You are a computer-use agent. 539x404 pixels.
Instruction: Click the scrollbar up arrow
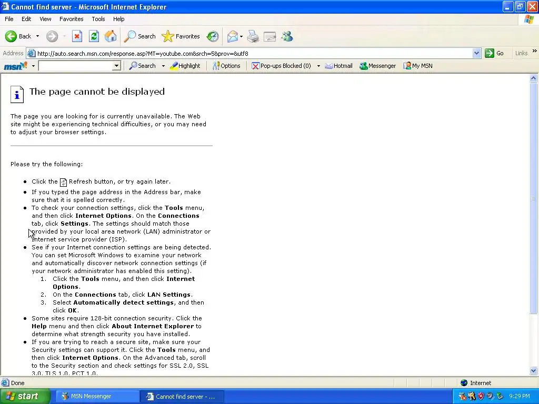click(533, 78)
